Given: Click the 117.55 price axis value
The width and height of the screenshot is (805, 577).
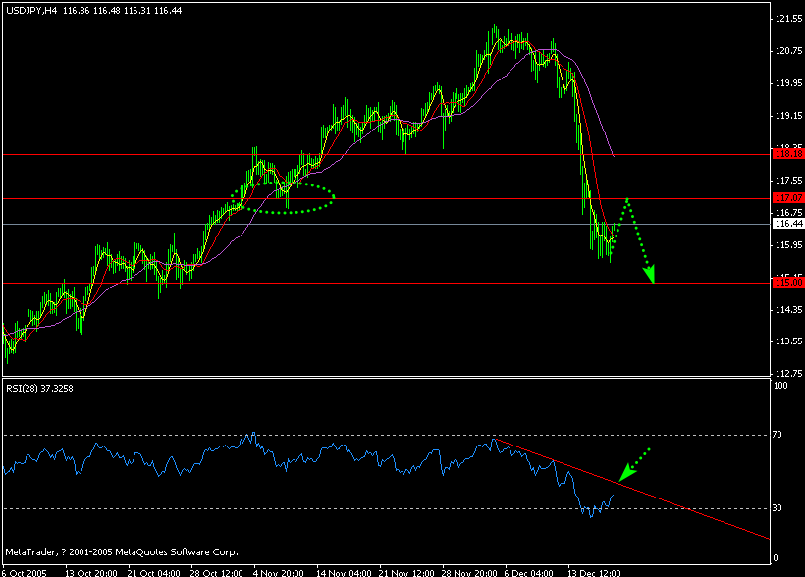Looking at the screenshot, I should [788, 181].
